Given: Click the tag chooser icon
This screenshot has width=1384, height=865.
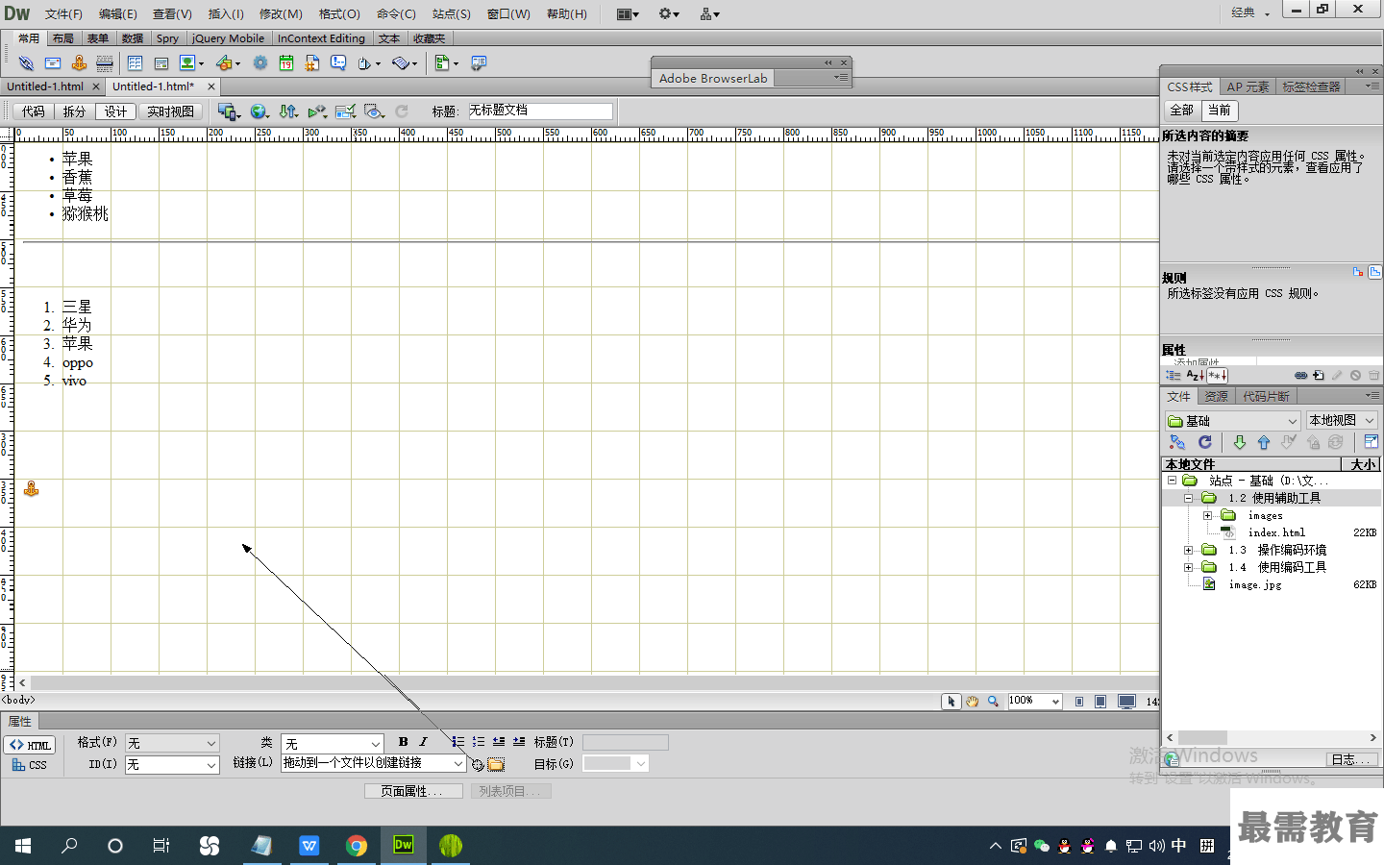Looking at the screenshot, I should pos(478,63).
